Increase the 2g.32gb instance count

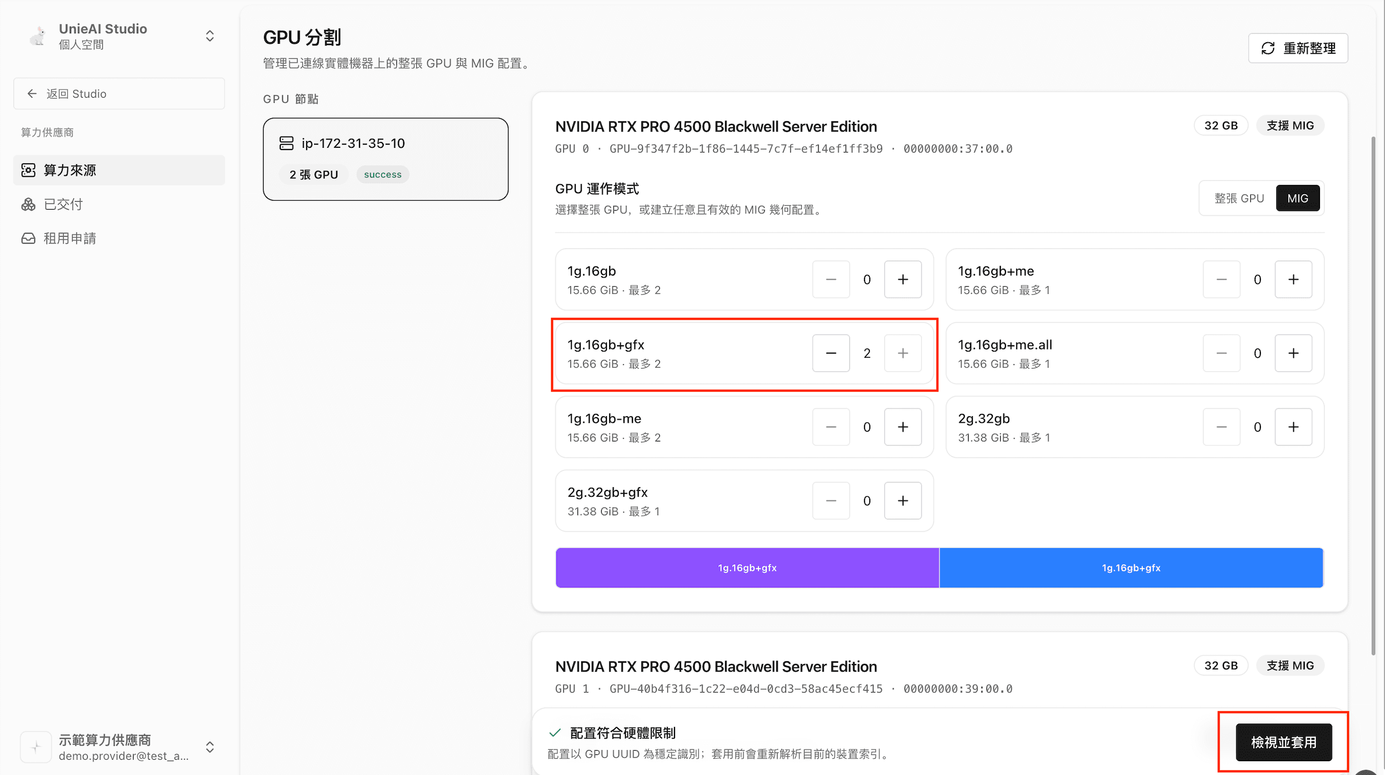1293,427
